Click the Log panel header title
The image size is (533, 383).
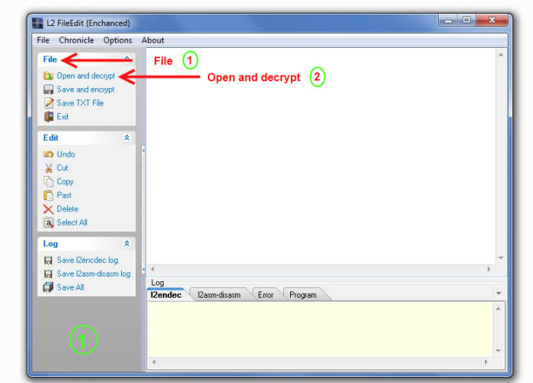pyautogui.click(x=50, y=244)
